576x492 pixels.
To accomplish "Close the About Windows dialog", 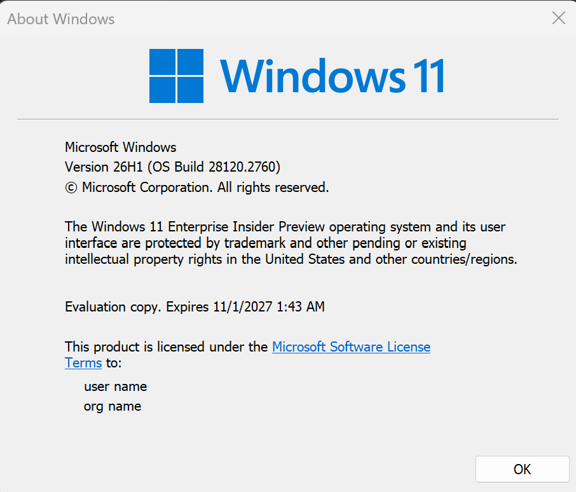I will (x=558, y=18).
